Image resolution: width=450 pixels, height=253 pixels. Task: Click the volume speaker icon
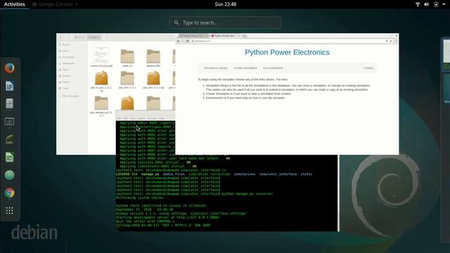click(x=427, y=4)
